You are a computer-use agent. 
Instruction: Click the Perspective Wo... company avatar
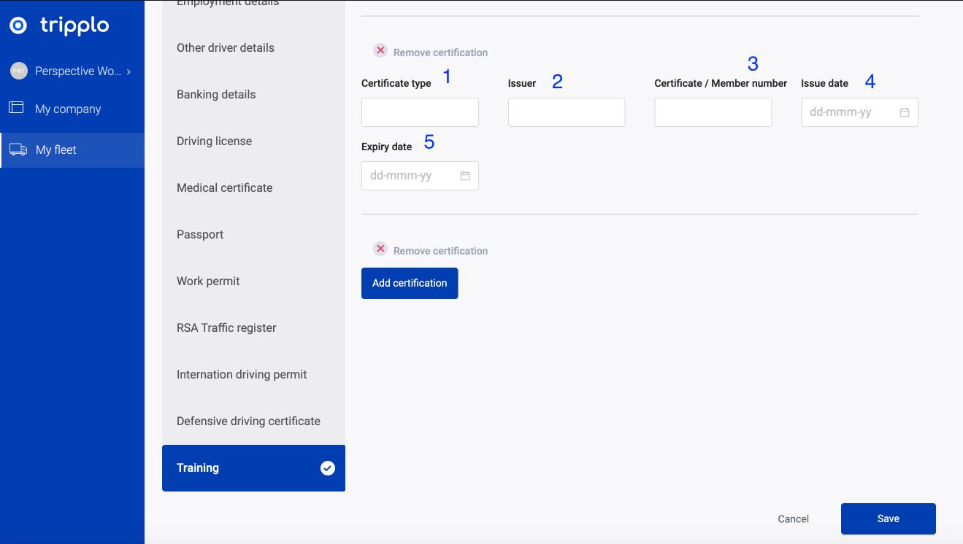(18, 71)
